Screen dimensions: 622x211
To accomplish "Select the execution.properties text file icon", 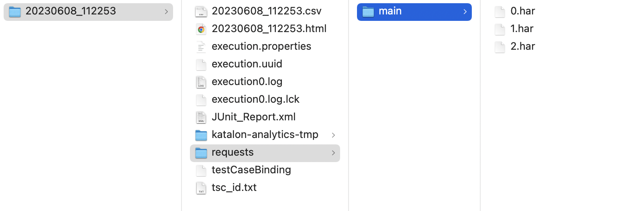I will pyautogui.click(x=201, y=47).
